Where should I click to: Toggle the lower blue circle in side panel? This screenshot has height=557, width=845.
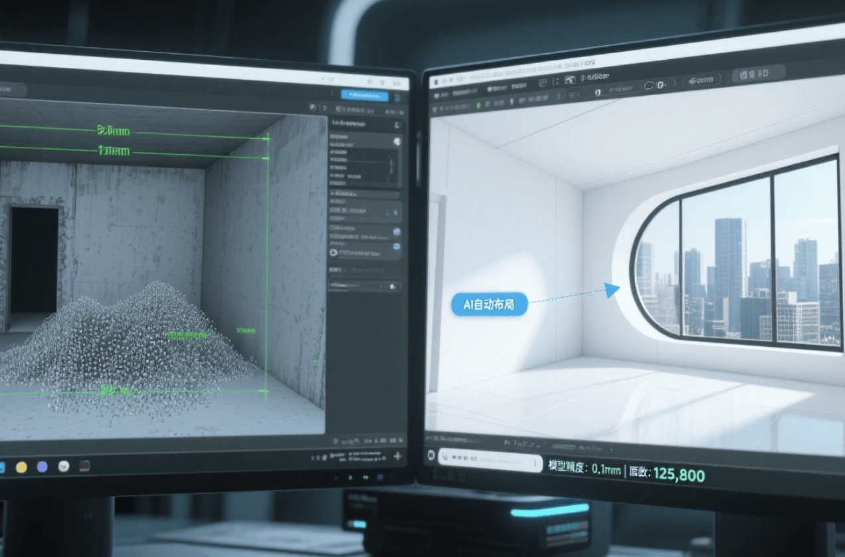click(x=397, y=247)
